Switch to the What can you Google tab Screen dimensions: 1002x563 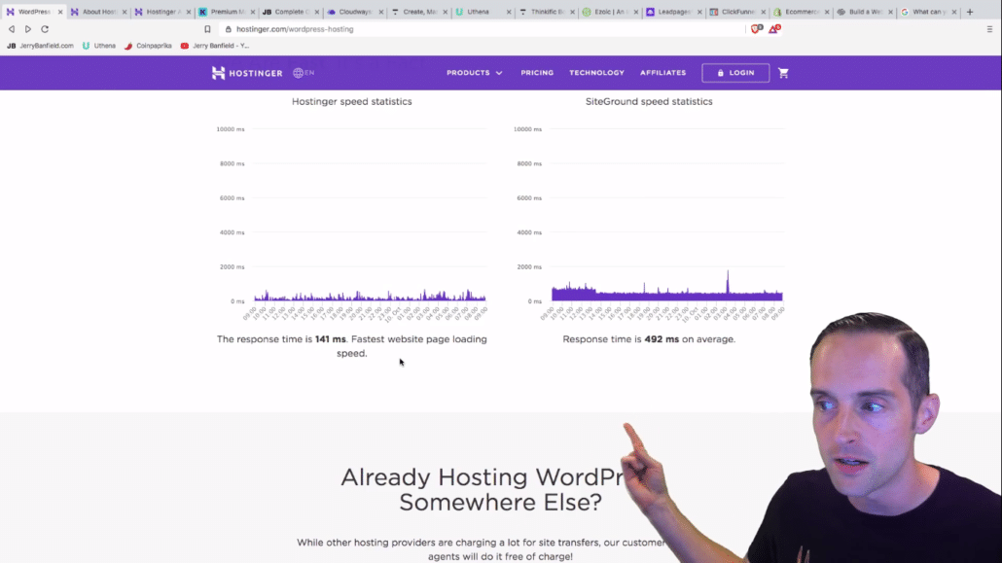tap(926, 12)
